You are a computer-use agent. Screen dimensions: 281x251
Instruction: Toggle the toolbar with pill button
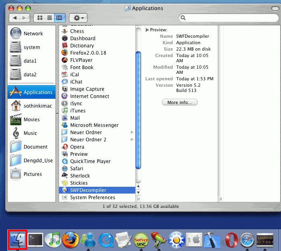pyautogui.click(x=275, y=8)
